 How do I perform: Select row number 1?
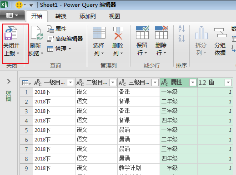26,92
